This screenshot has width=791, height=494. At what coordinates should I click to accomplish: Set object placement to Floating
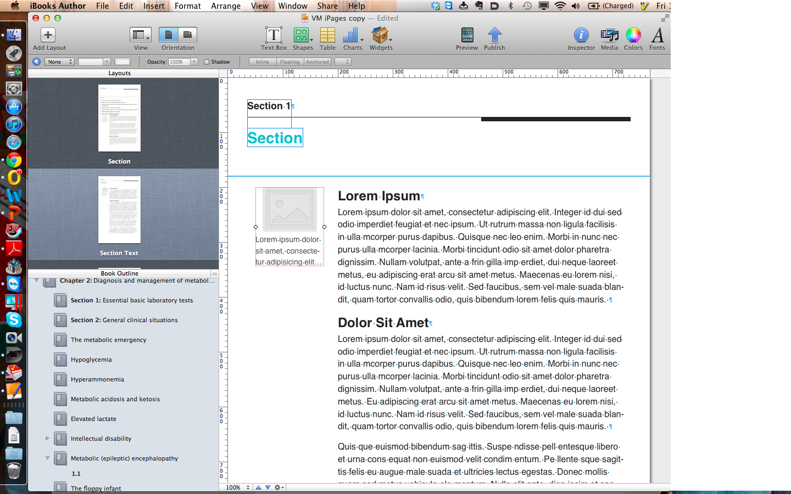(290, 62)
